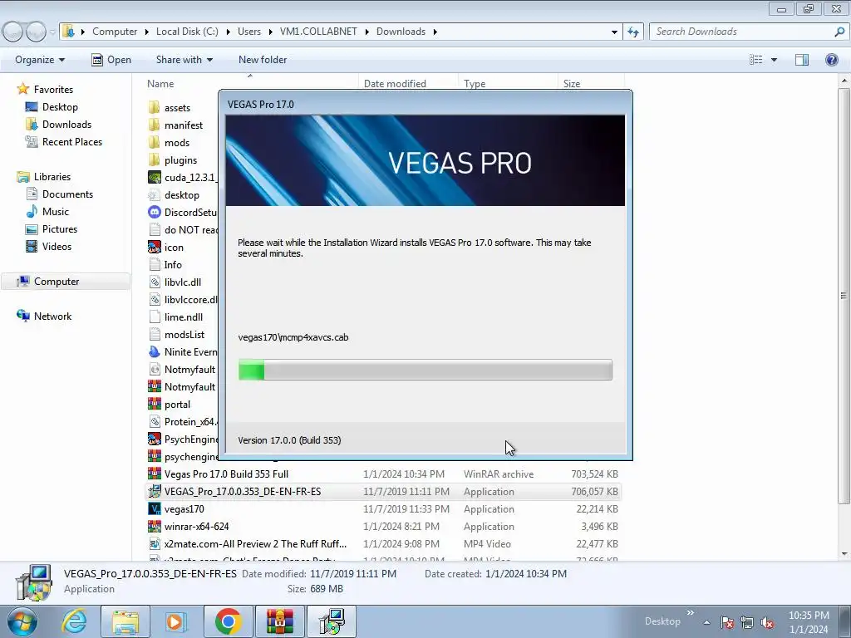Open the Videos library

pos(57,246)
